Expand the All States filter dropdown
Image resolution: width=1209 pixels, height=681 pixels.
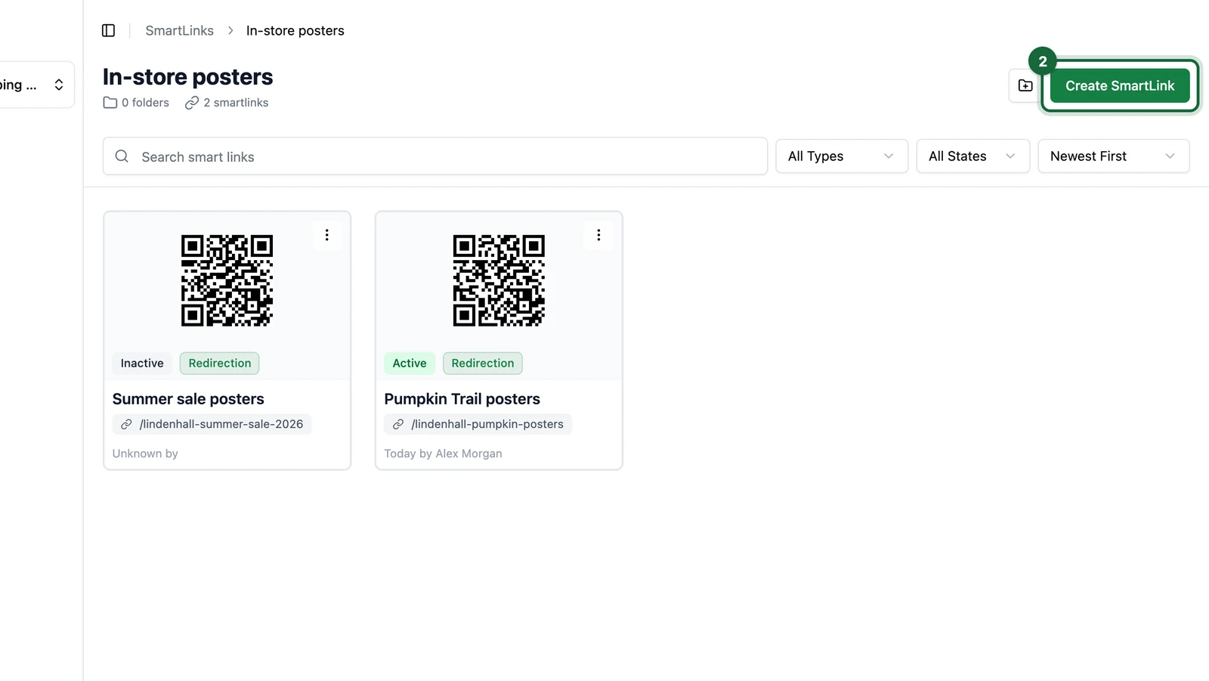[972, 156]
